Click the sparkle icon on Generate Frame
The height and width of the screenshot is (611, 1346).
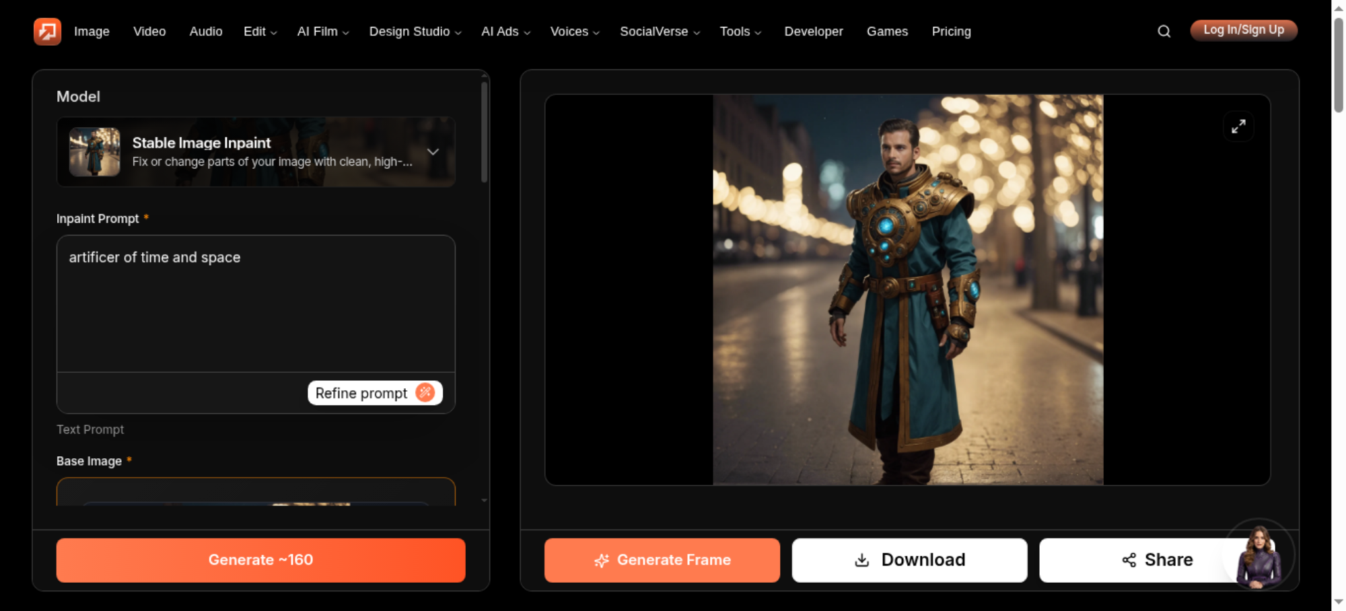pos(602,560)
